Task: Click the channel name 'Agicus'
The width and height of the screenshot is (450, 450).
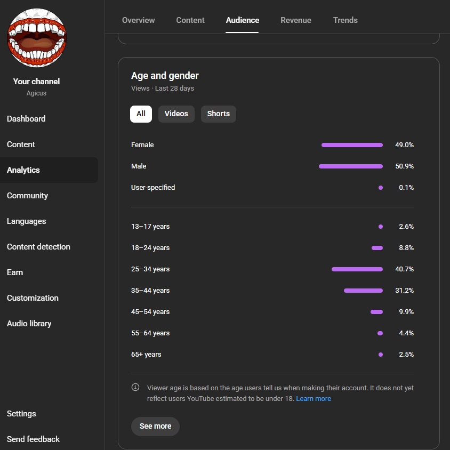Action: pos(36,93)
